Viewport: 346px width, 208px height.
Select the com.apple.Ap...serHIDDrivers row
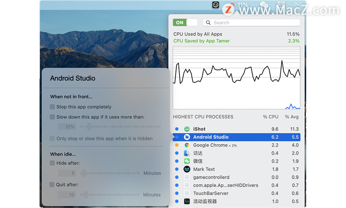(x=236, y=185)
